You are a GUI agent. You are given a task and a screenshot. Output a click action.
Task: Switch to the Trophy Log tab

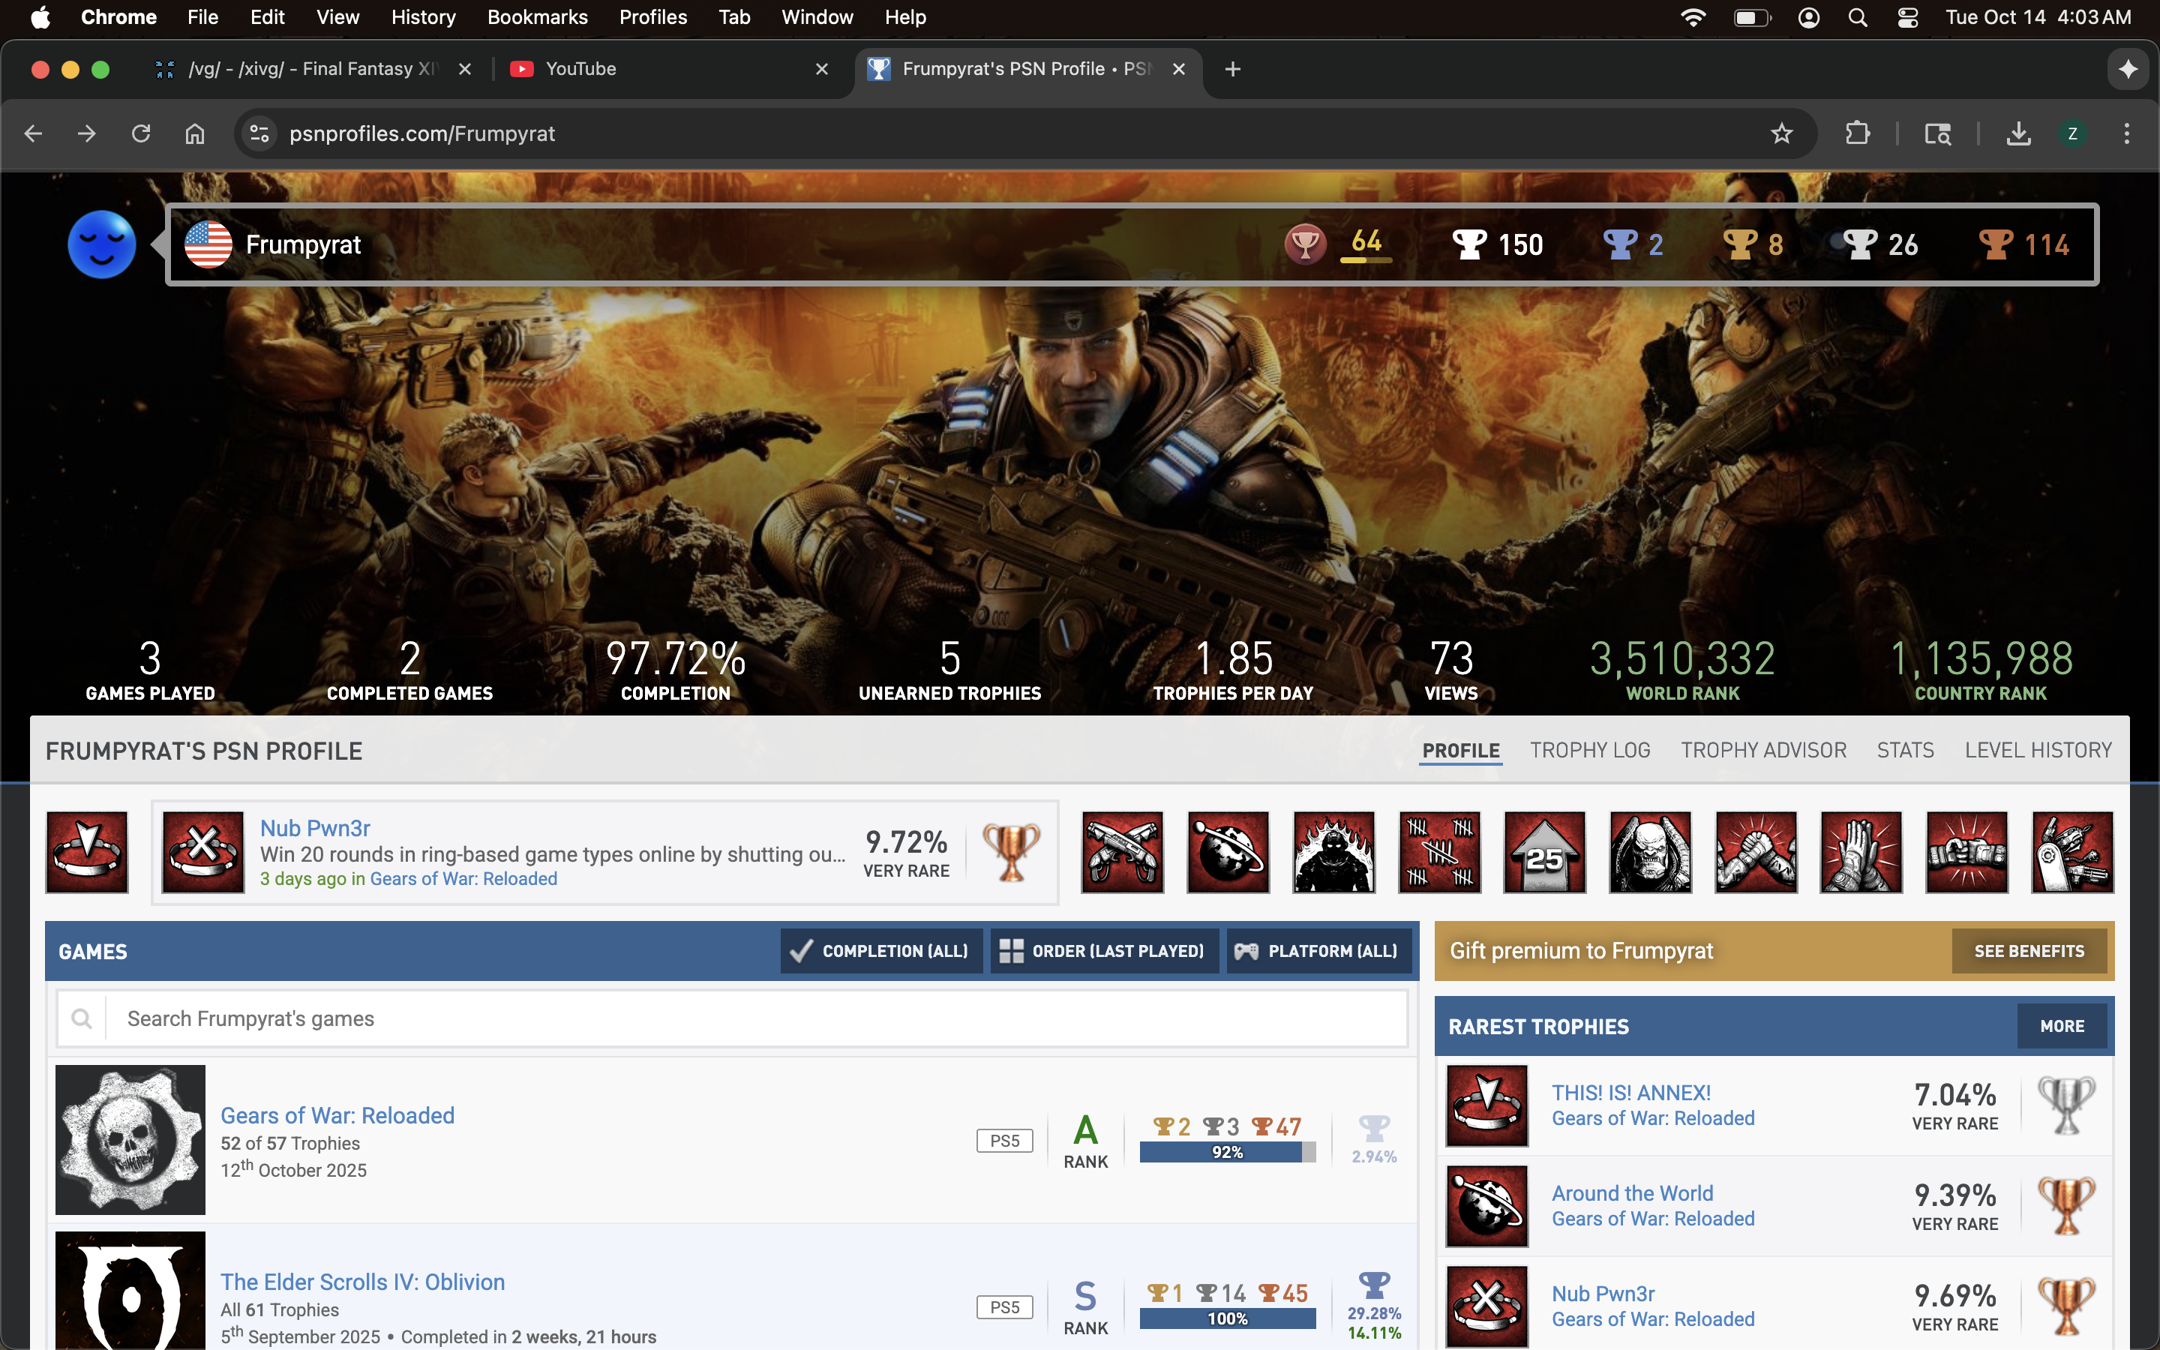click(x=1590, y=750)
